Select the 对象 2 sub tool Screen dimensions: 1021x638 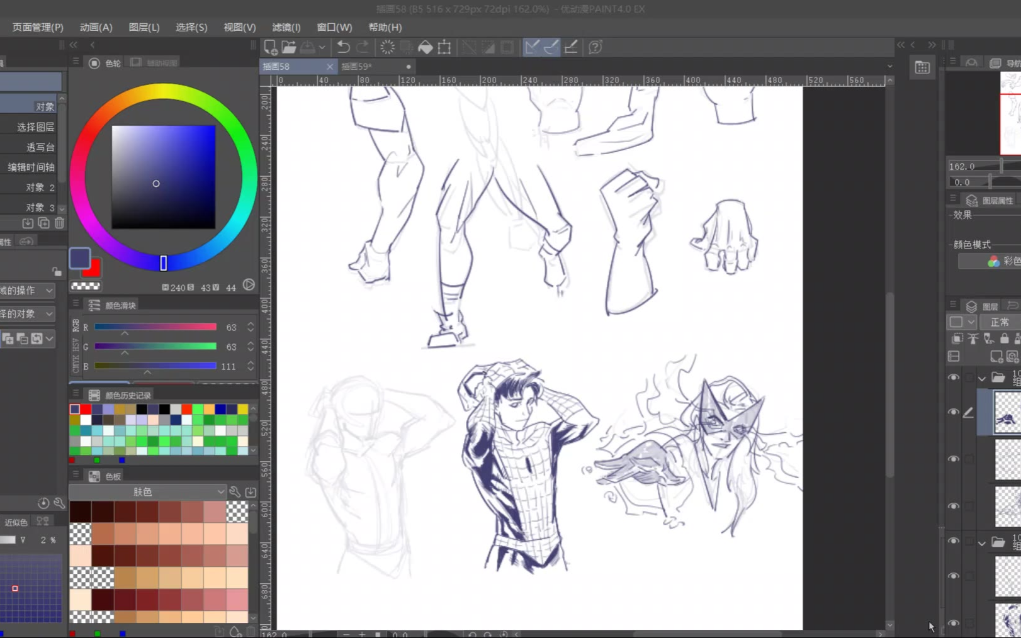(29, 187)
